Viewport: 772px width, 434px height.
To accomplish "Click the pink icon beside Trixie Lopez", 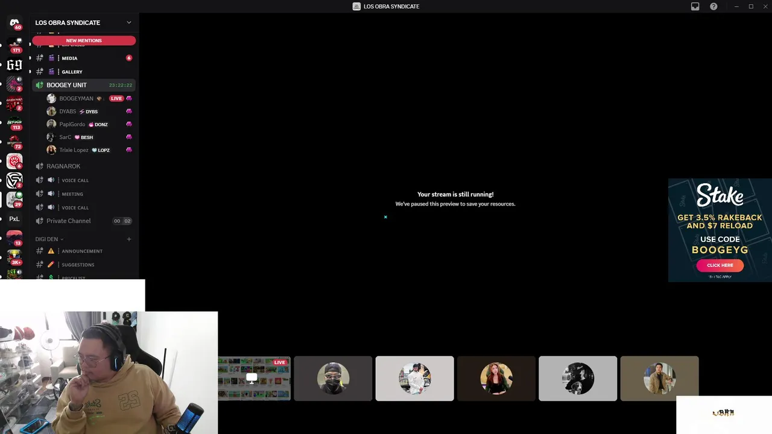I will coord(129,150).
